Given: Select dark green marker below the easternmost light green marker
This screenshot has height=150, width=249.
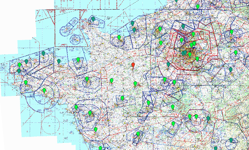Looking at the screenshot, I should point(231,70).
